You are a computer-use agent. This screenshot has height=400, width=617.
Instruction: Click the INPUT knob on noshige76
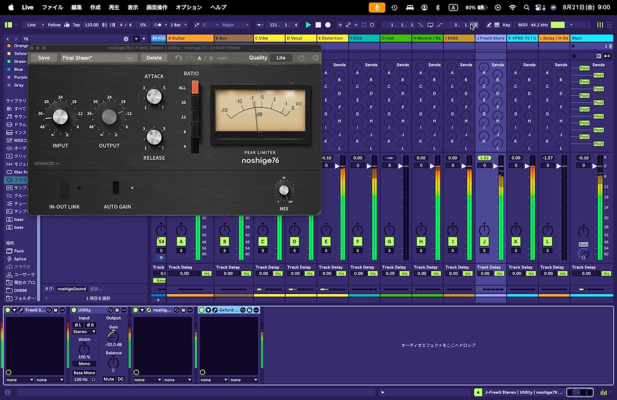(x=60, y=117)
